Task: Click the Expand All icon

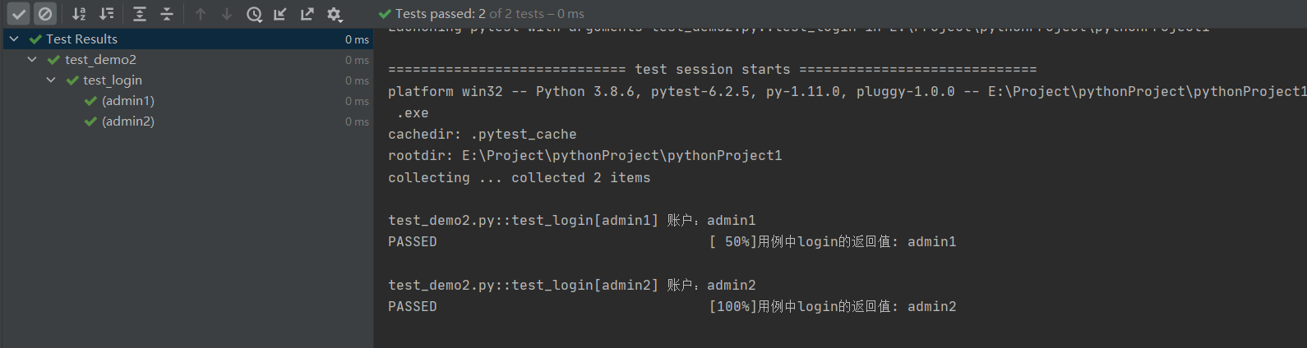Action: point(140,14)
